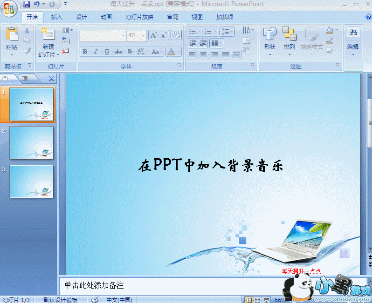Open the Arrange (排列) menu

pyautogui.click(x=289, y=41)
